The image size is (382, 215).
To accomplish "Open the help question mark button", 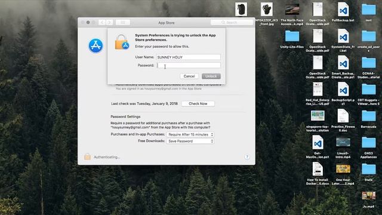I will pyautogui.click(x=247, y=156).
